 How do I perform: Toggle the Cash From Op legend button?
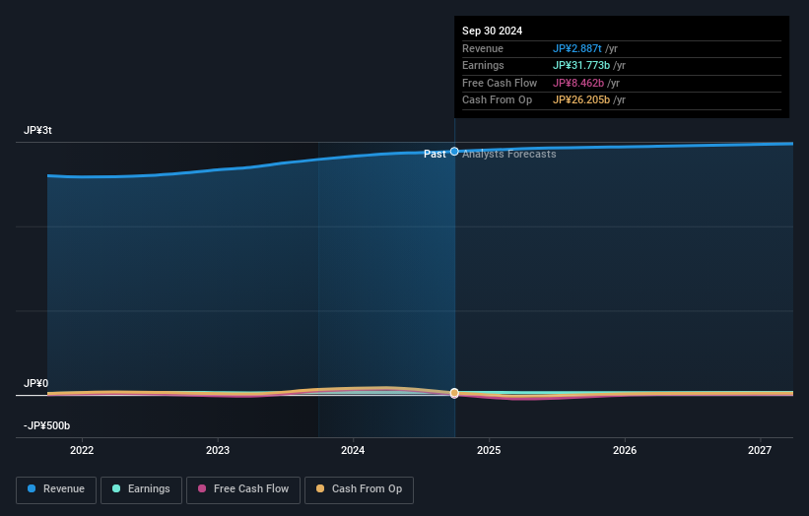coord(359,489)
